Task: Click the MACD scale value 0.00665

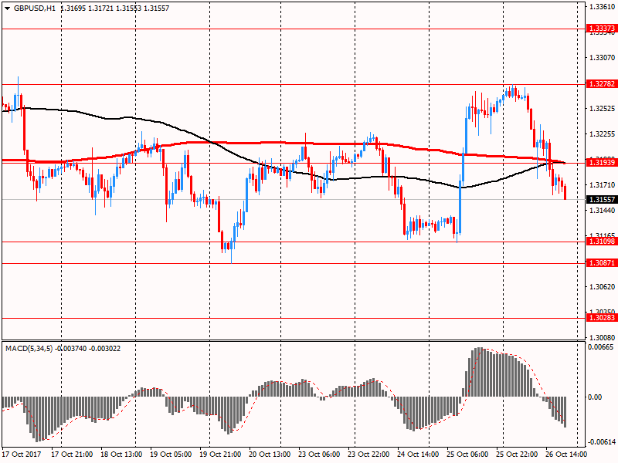Action: [601, 346]
